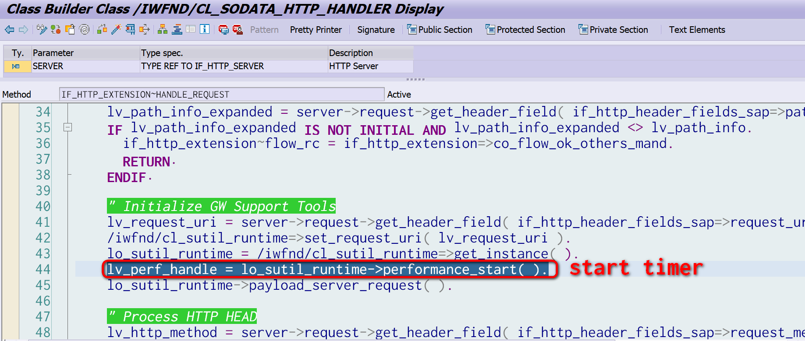Screen dimensions: 805x341
Task: Click the Activate magic wand icon
Action: point(116,30)
